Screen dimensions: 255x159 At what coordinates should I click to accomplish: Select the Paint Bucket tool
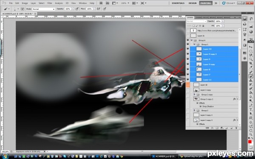(x=251, y=92)
